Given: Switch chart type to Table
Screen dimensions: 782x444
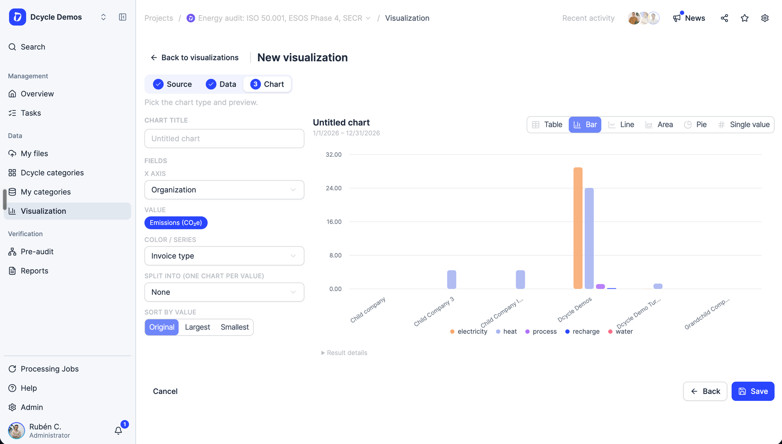Looking at the screenshot, I should (547, 125).
